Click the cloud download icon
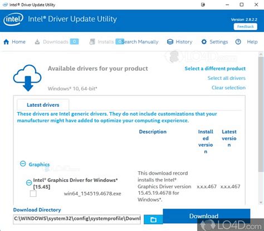The width and height of the screenshot is (264, 231). point(27,78)
